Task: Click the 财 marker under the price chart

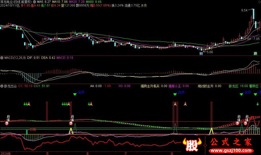Action: point(201,54)
